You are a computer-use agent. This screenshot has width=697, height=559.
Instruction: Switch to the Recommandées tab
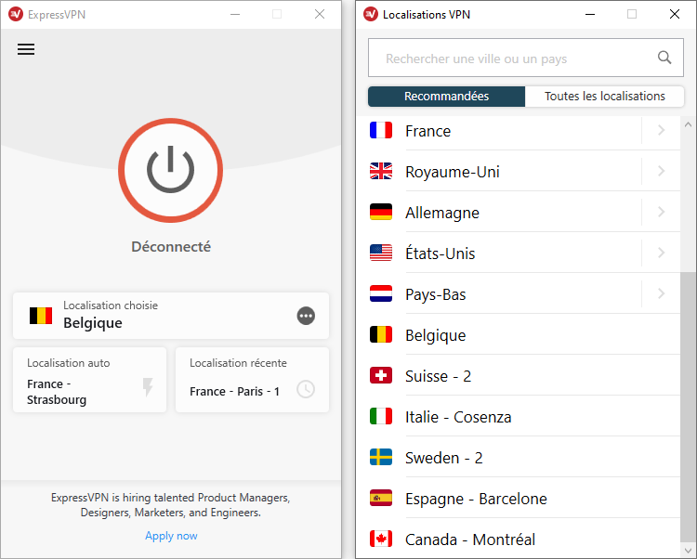pos(446,97)
